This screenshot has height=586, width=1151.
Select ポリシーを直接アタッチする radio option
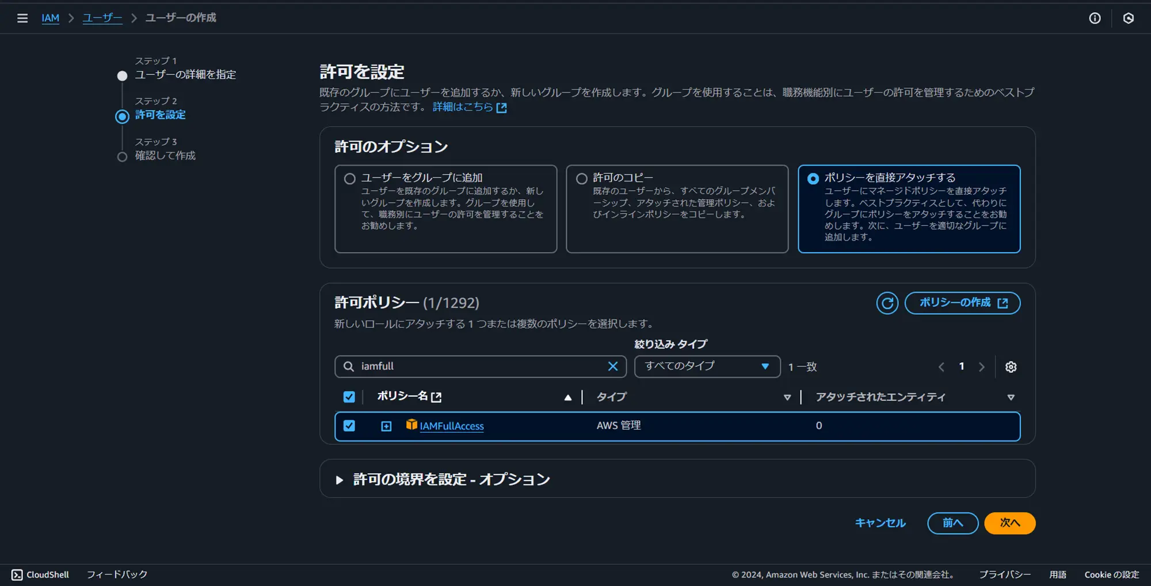(813, 178)
